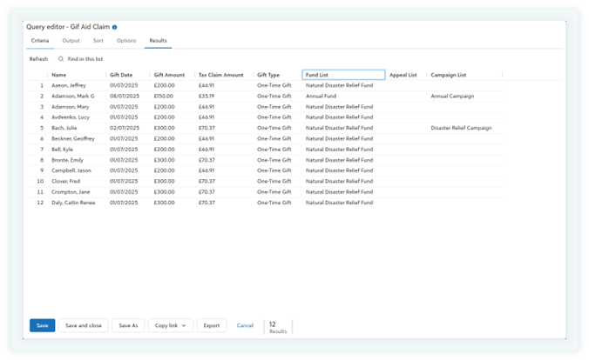Click the name Beckner, Geoffrey
Viewport: 589px width, 360px height.
tap(73, 139)
